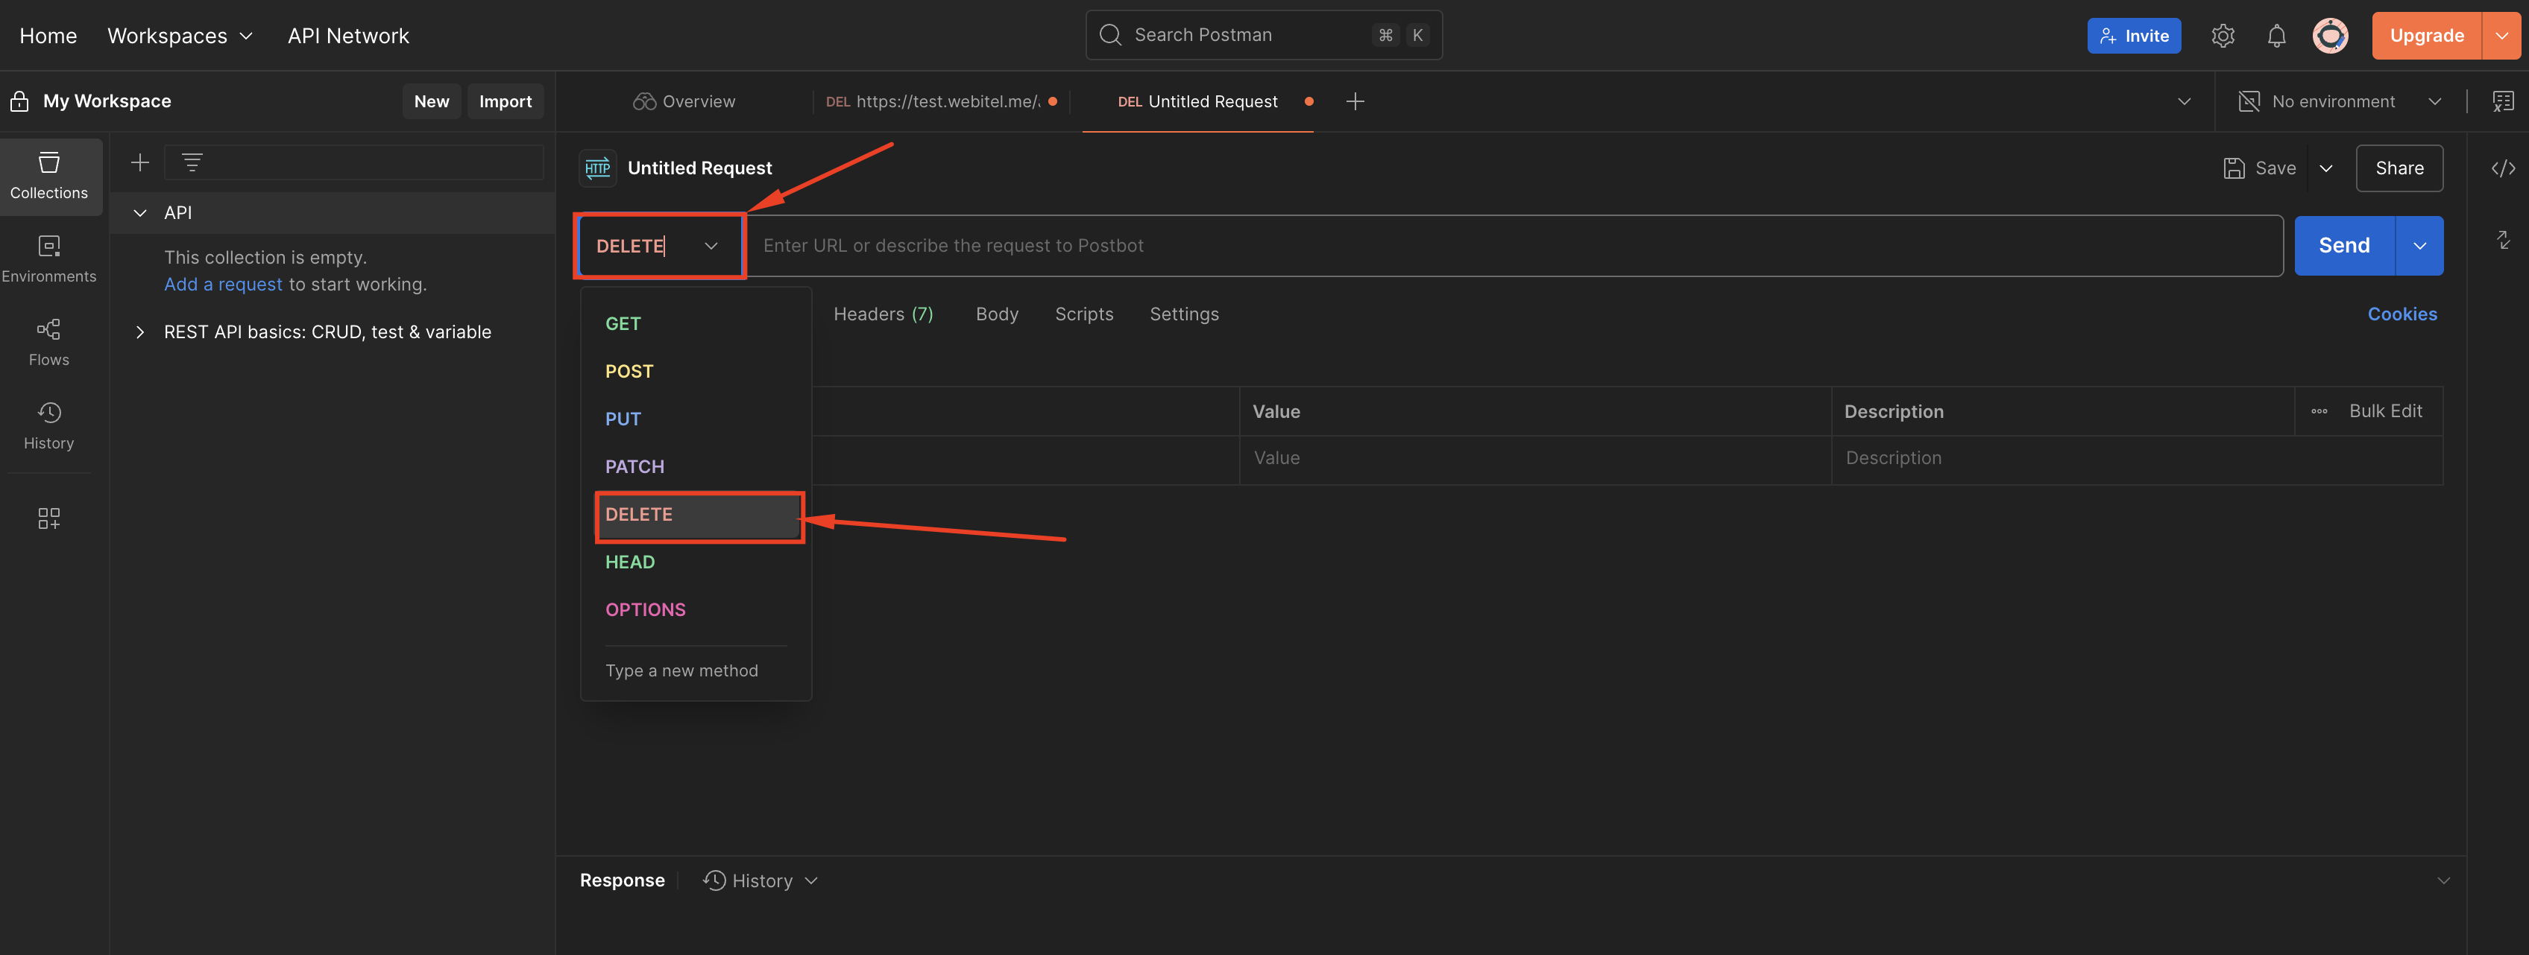Click the Import button
The height and width of the screenshot is (955, 2529).
click(x=505, y=101)
